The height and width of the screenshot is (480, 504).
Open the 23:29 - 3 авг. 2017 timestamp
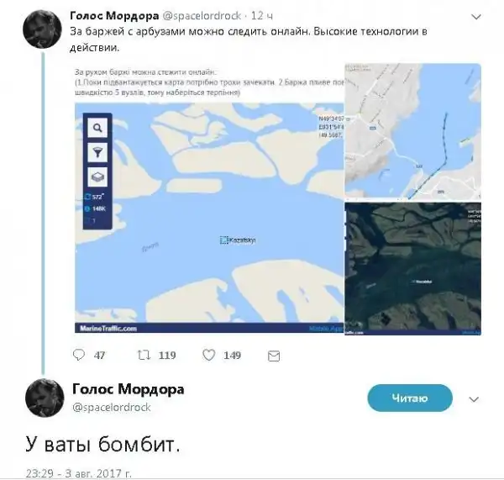pyautogui.click(x=79, y=473)
